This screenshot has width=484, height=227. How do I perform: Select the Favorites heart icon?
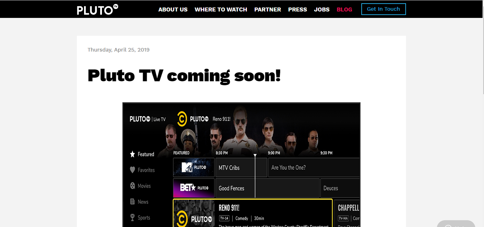132,170
